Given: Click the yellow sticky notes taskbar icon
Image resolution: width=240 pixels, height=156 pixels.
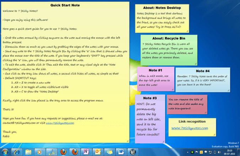Looking at the screenshot, I should point(108,151).
